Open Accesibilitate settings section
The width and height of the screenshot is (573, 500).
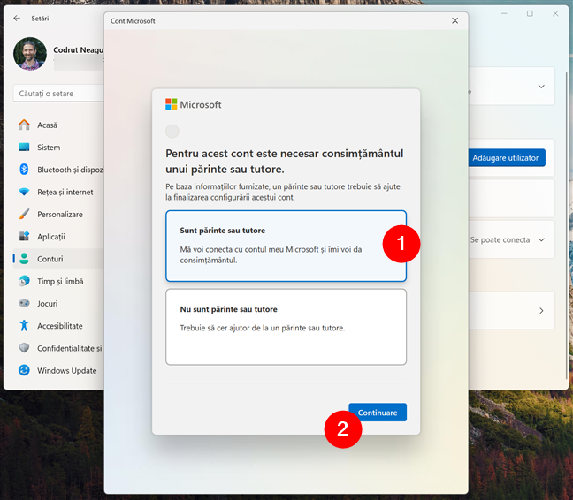click(x=58, y=326)
